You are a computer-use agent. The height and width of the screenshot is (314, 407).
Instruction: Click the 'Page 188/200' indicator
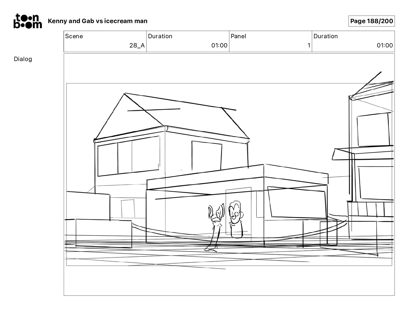372,21
